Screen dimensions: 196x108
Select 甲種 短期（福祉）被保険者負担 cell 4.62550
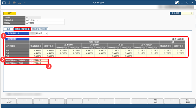pos(36,50)
